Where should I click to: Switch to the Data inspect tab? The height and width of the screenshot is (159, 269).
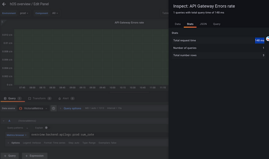click(178, 24)
